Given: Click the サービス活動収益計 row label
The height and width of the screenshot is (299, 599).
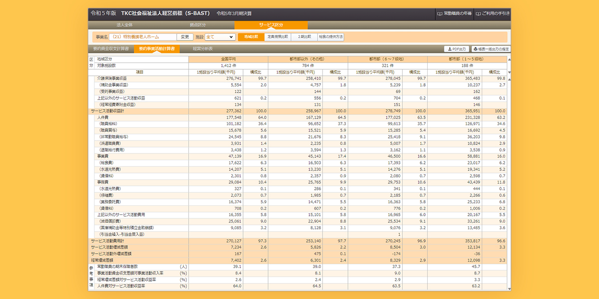Looking at the screenshot, I should [106, 111].
